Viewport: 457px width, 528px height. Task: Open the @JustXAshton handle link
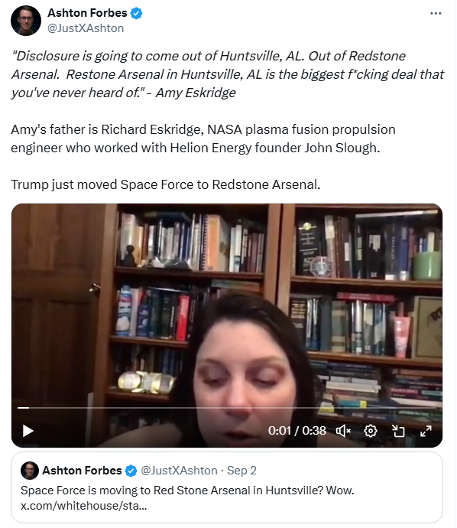pos(86,28)
